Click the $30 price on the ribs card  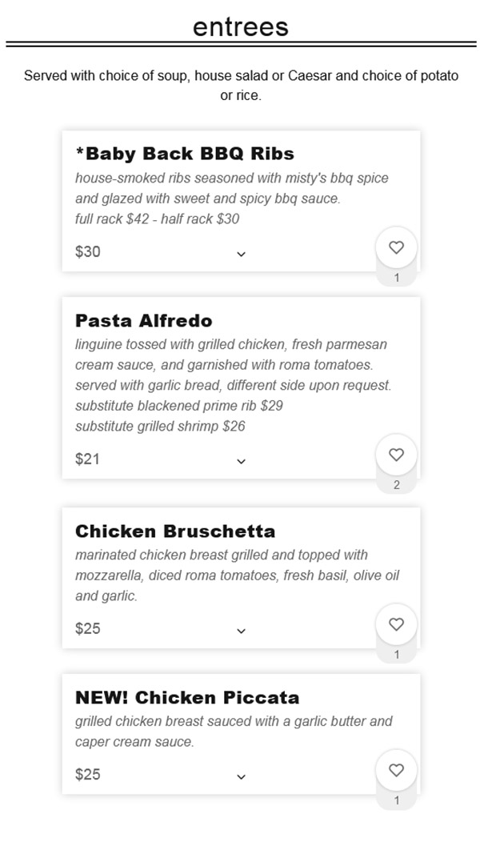(x=88, y=252)
